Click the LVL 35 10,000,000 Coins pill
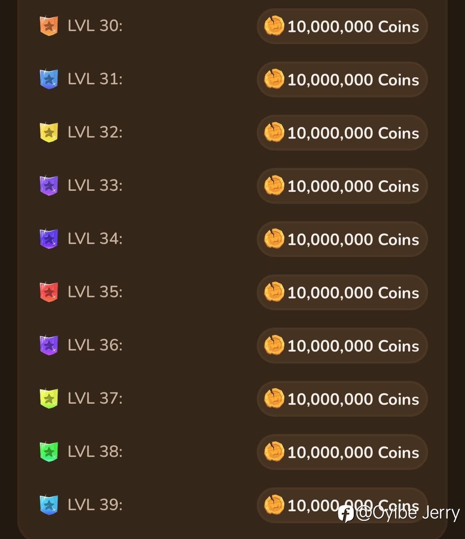Viewport: 465px width, 539px height. coord(342,292)
